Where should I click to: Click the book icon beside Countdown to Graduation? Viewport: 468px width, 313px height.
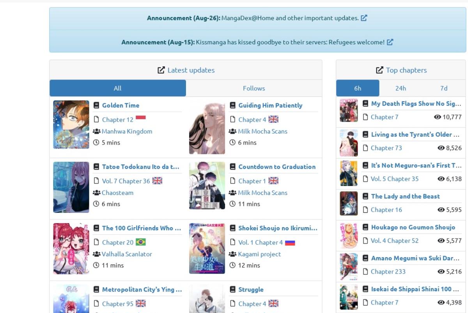pos(233,167)
